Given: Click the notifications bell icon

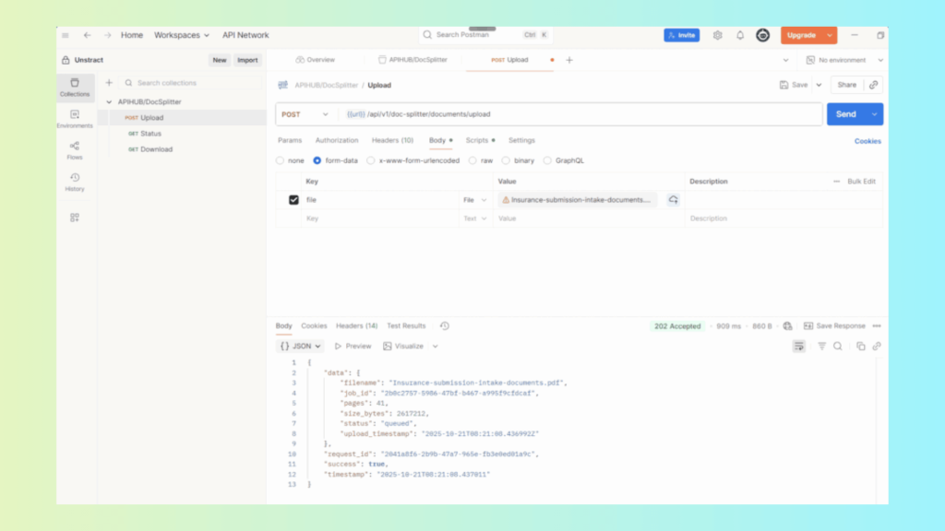Looking at the screenshot, I should 740,35.
